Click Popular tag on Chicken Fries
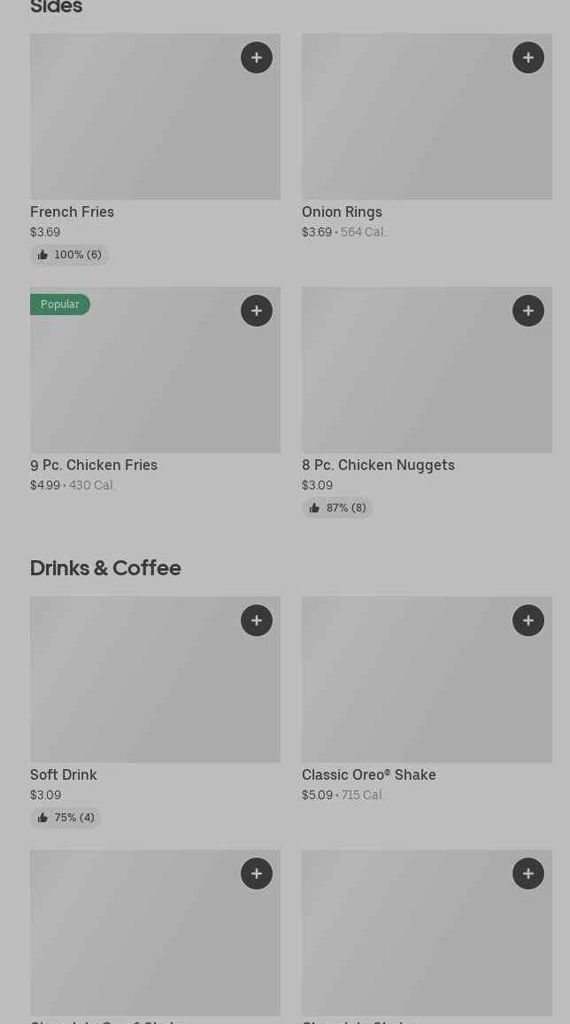The height and width of the screenshot is (1024, 570). [60, 304]
